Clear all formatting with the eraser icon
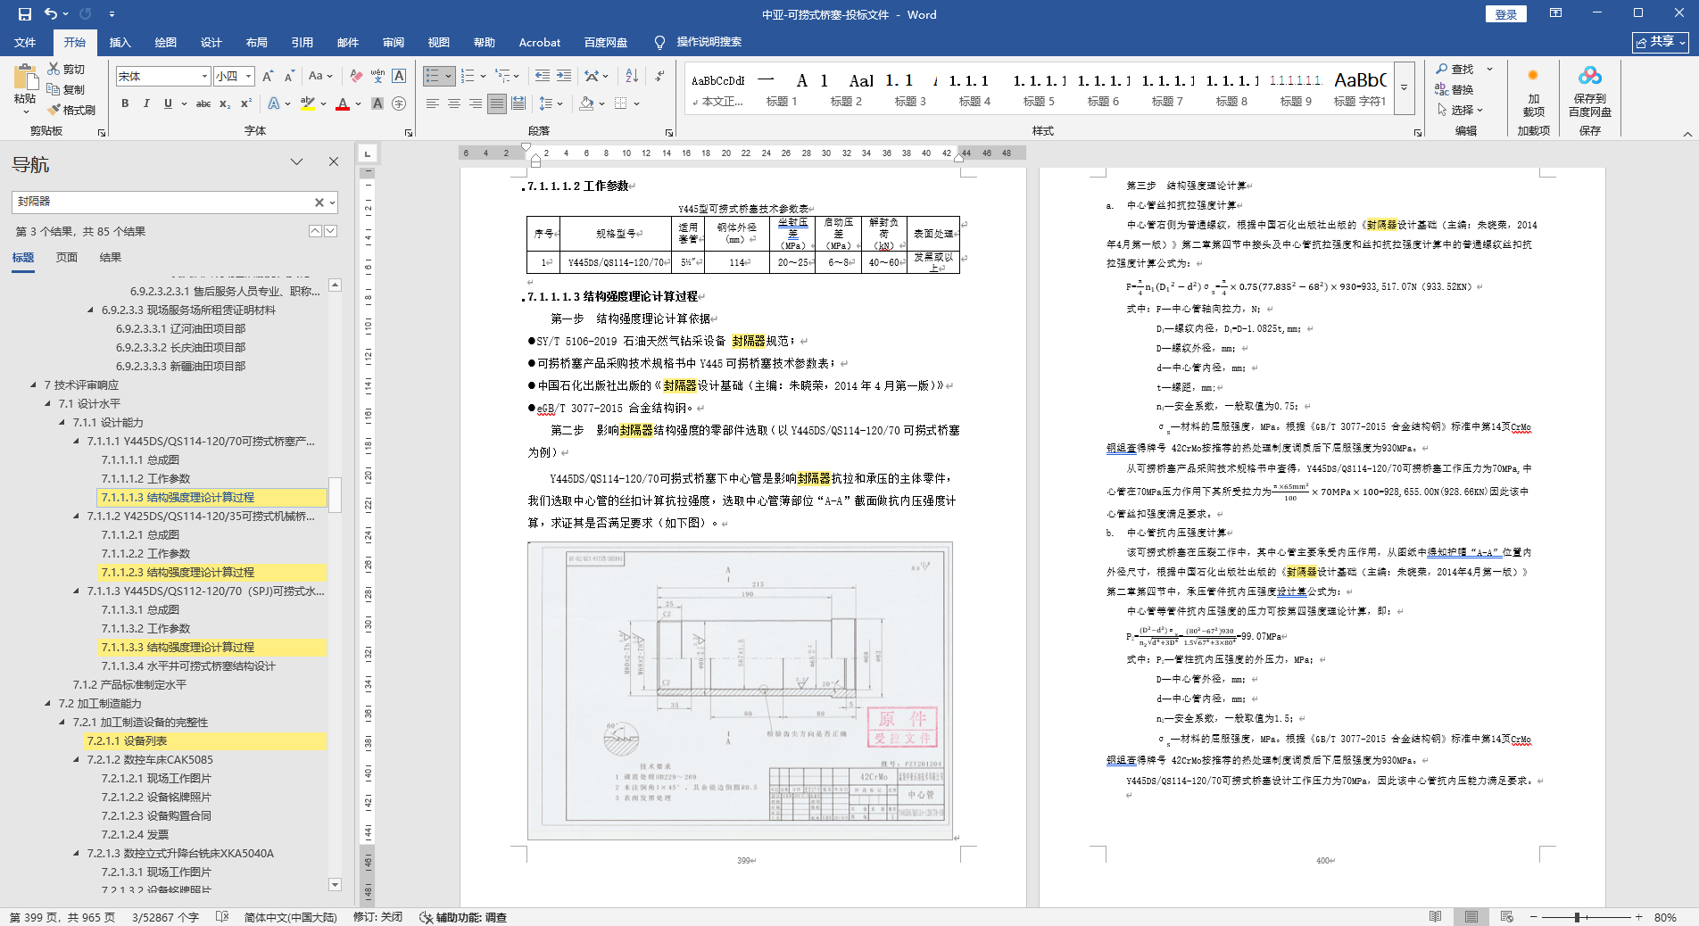Viewport: 1699px width, 926px height. point(356,77)
